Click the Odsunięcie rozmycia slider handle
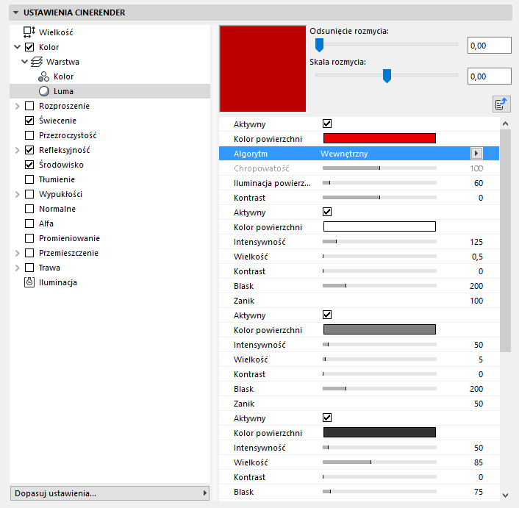Screen dimensions: 519x508 [x=319, y=45]
